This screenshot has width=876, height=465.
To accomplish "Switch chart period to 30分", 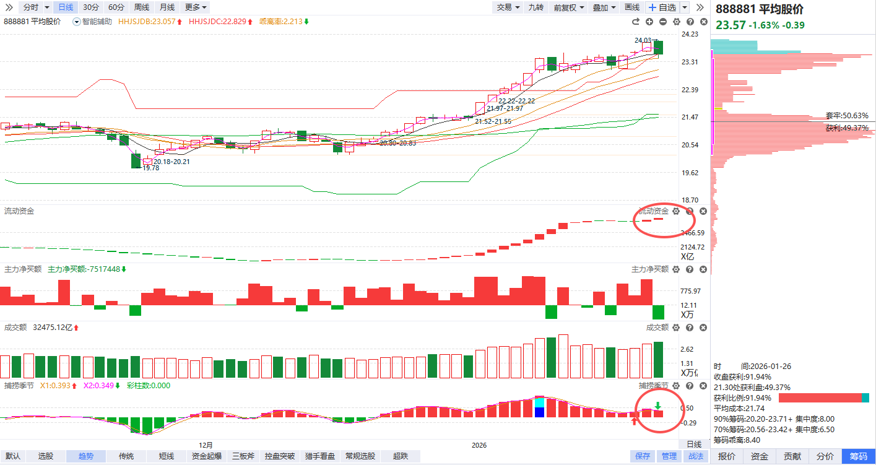I will [x=91, y=7].
